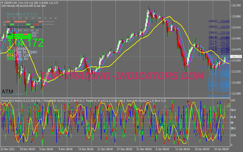Select the (-200.0) - 112.680 Fibonacci level

coord(219,90)
